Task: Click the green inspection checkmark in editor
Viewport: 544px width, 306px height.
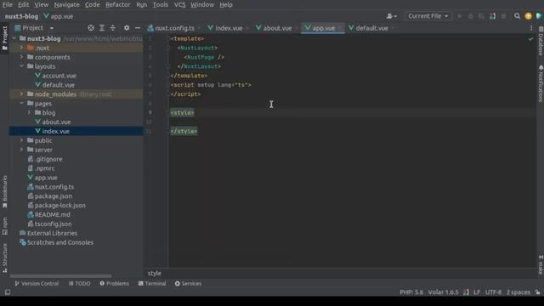Action: (x=530, y=39)
